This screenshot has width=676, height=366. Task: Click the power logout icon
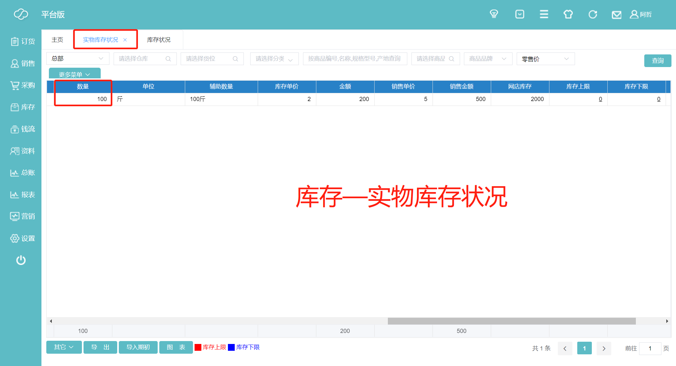pyautogui.click(x=21, y=260)
